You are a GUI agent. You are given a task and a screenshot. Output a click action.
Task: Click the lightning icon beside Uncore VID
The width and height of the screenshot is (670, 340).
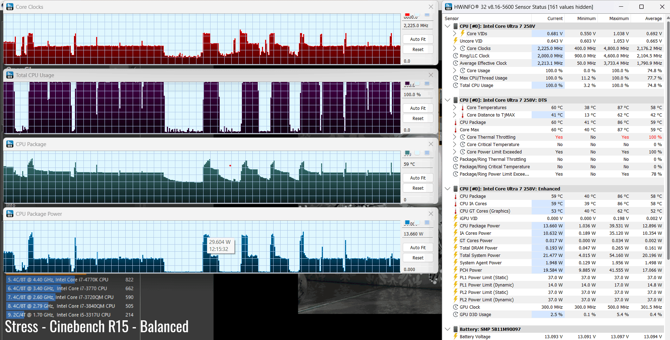pyautogui.click(x=456, y=41)
